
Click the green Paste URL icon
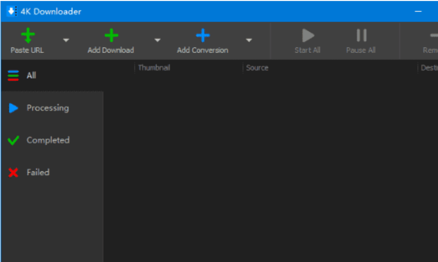28,36
